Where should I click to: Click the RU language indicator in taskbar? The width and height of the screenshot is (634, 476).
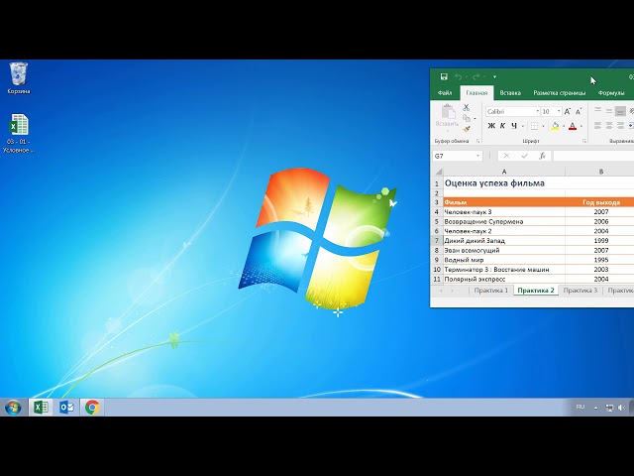tap(581, 407)
